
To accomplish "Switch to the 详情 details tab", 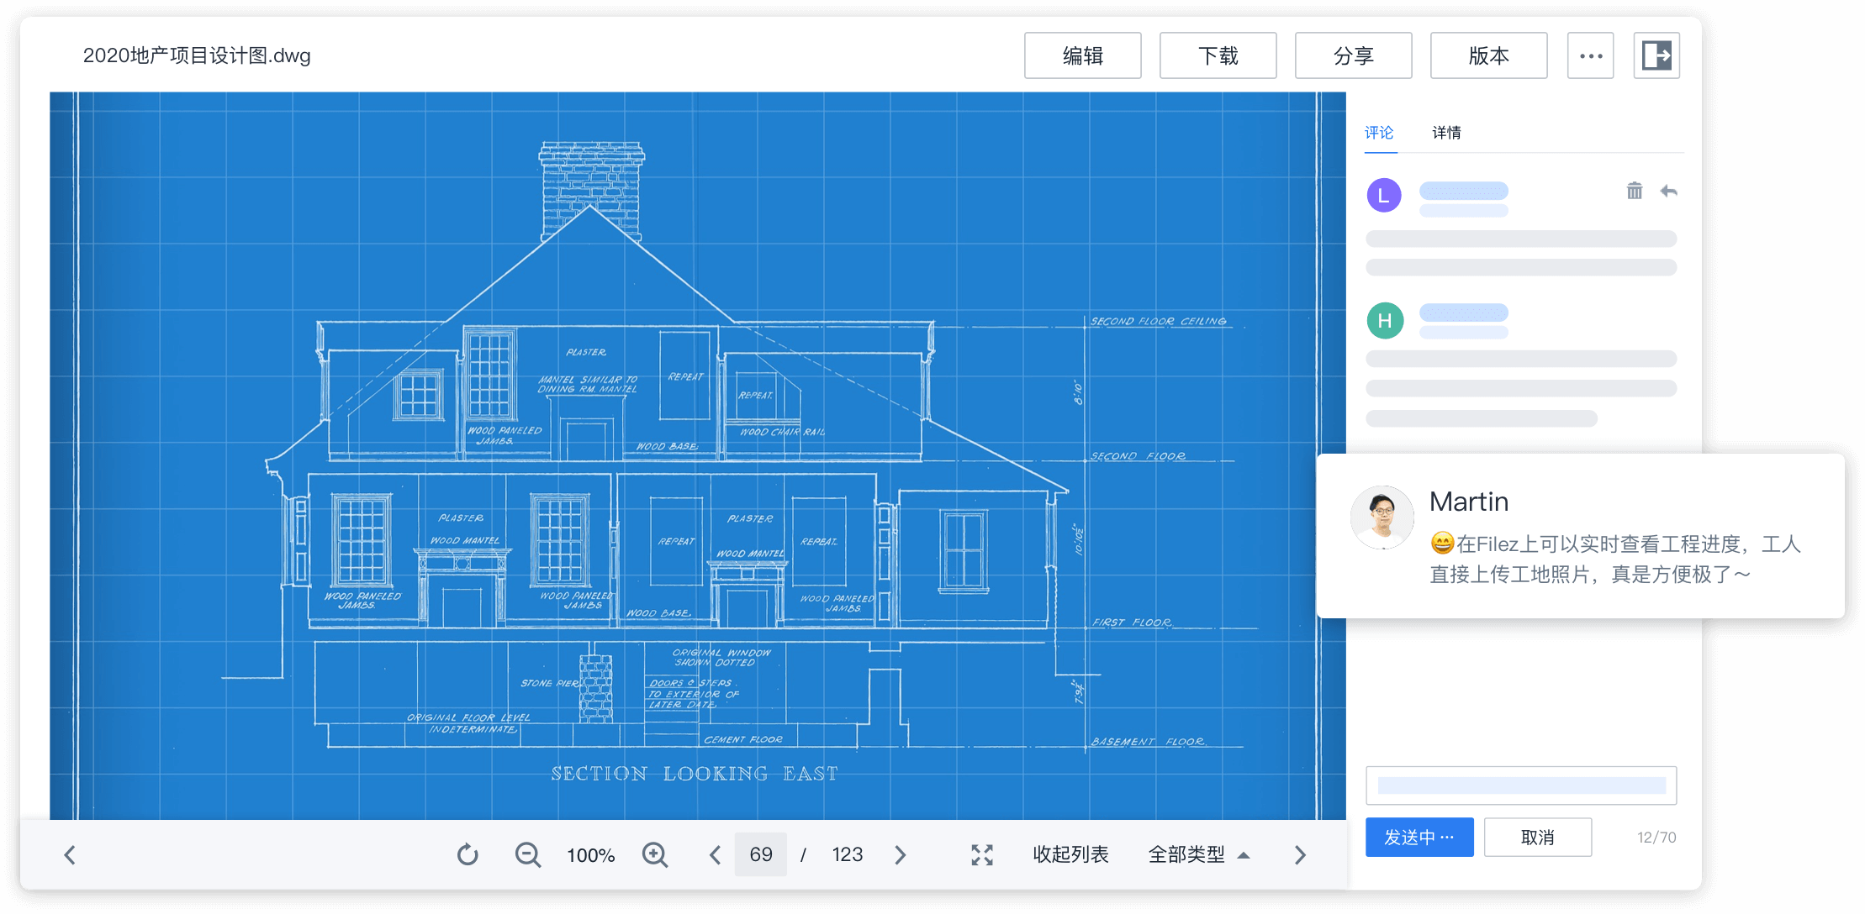I will 1446,133.
